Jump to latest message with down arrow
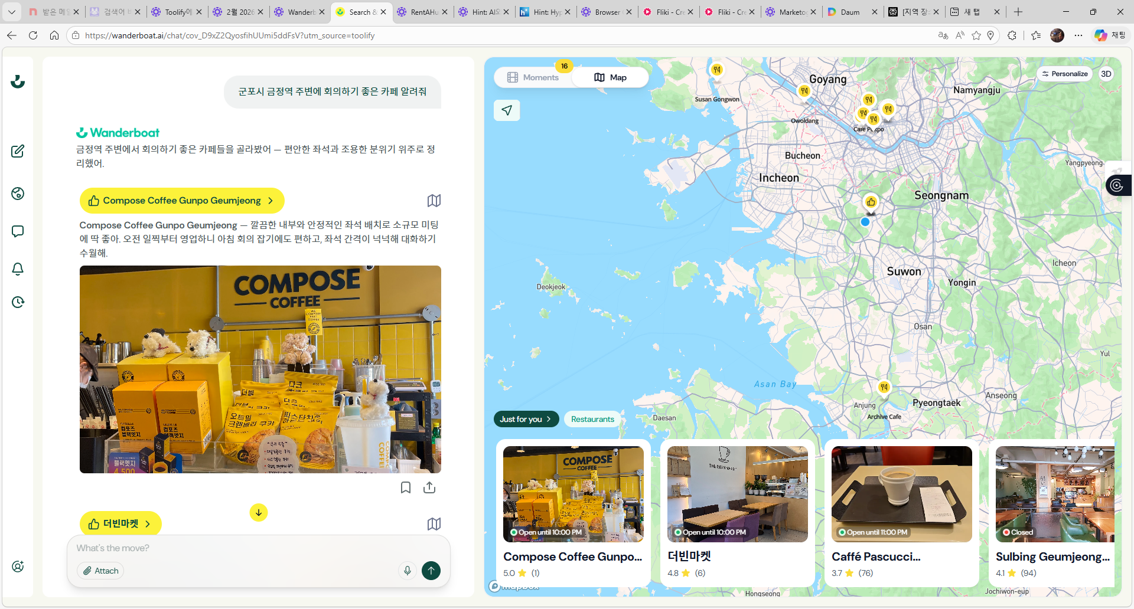The height and width of the screenshot is (609, 1134). (x=259, y=512)
